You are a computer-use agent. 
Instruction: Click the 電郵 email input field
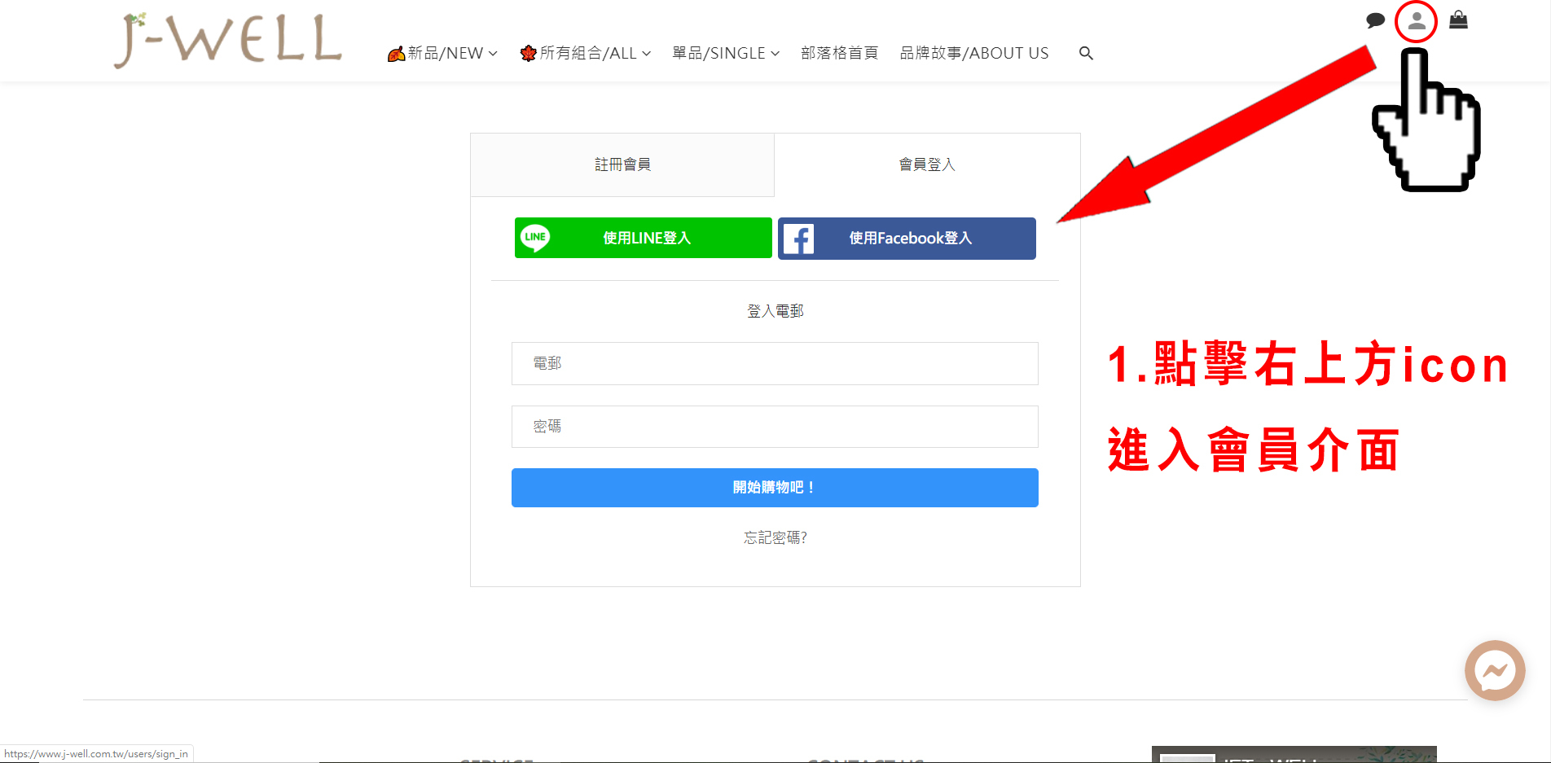774,363
